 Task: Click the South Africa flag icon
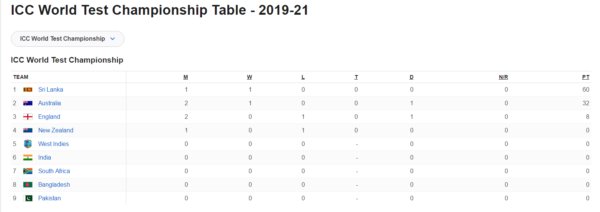[28, 171]
